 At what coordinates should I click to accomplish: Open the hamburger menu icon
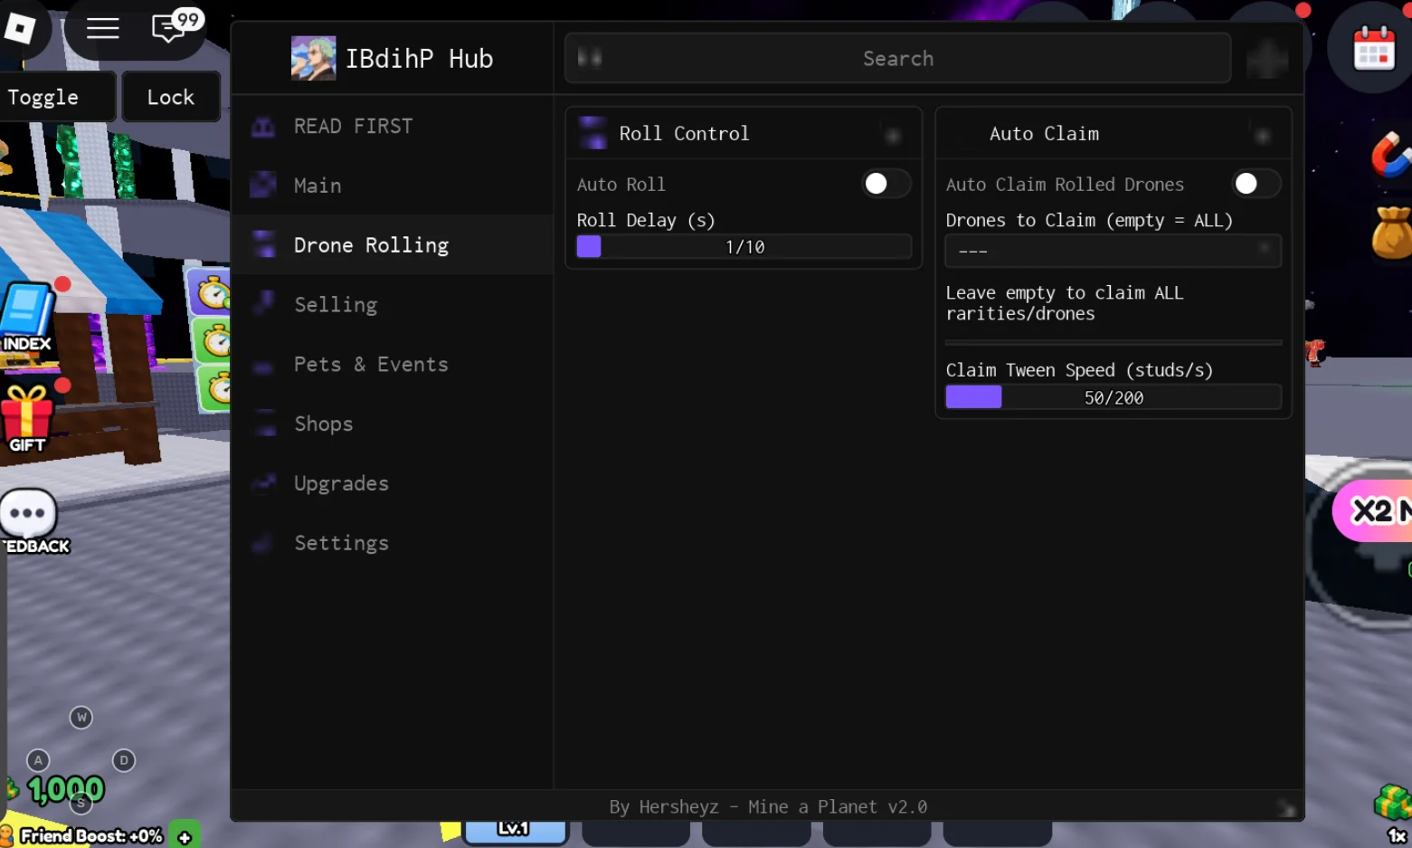102,28
